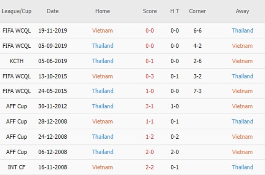265x175 pixels.
Task: Click the 2-2 score of INT CF match
Action: (150, 167)
